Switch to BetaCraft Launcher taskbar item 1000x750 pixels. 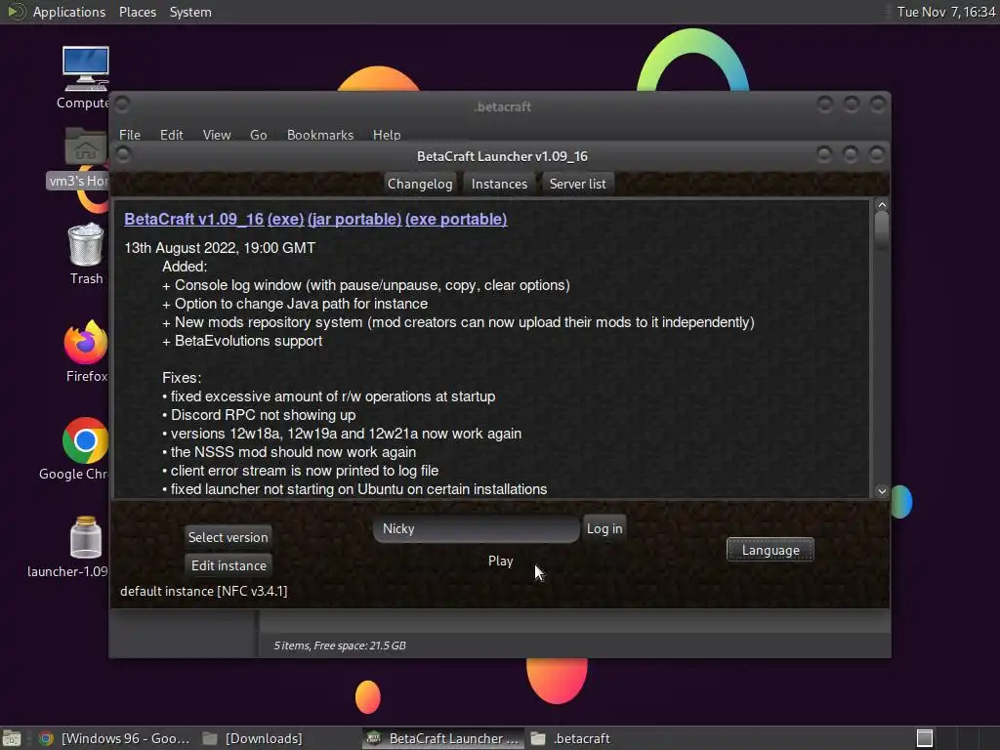point(443,738)
